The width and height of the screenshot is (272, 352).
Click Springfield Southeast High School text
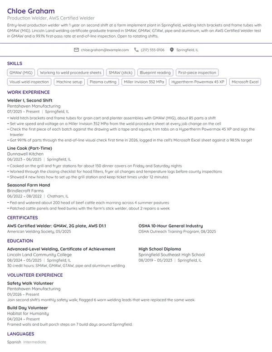click(171, 254)
